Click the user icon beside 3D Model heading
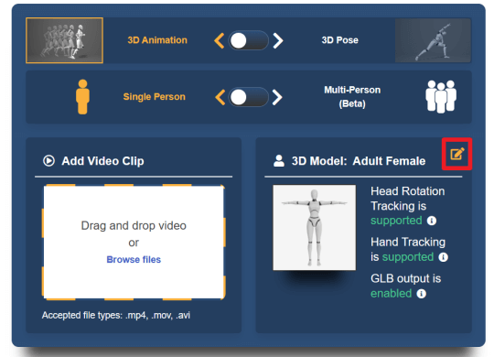This screenshot has width=494, height=357. tap(279, 160)
